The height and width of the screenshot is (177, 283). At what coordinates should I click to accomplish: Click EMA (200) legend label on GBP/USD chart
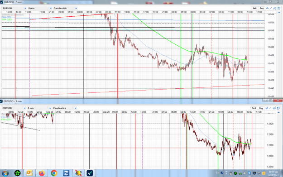(x=6, y=120)
